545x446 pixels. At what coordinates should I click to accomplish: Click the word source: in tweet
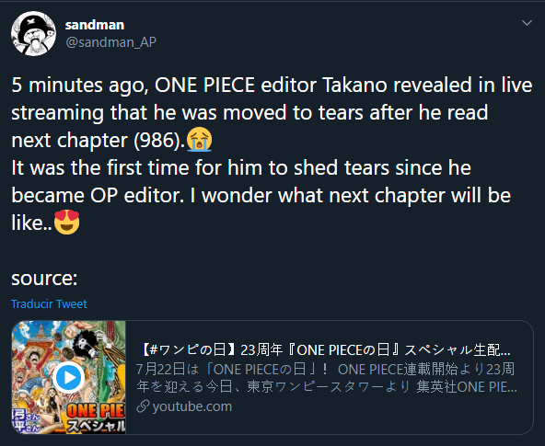coord(44,278)
